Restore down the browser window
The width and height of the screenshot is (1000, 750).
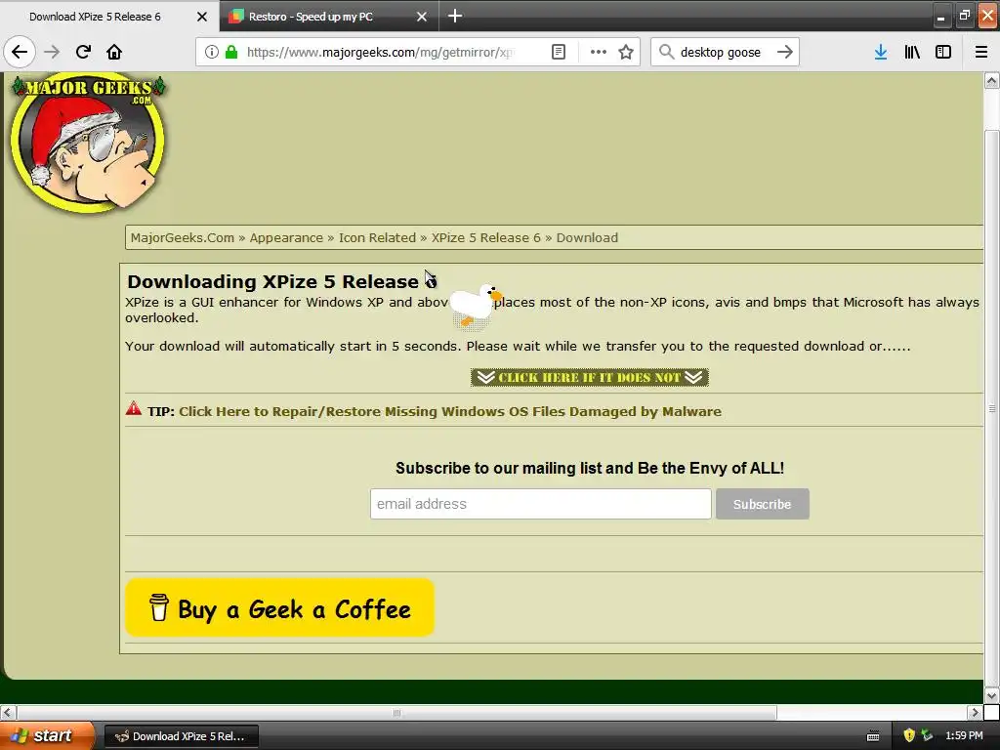click(964, 16)
